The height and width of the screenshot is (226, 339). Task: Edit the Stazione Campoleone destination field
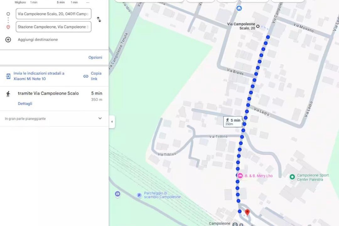[x=53, y=27]
